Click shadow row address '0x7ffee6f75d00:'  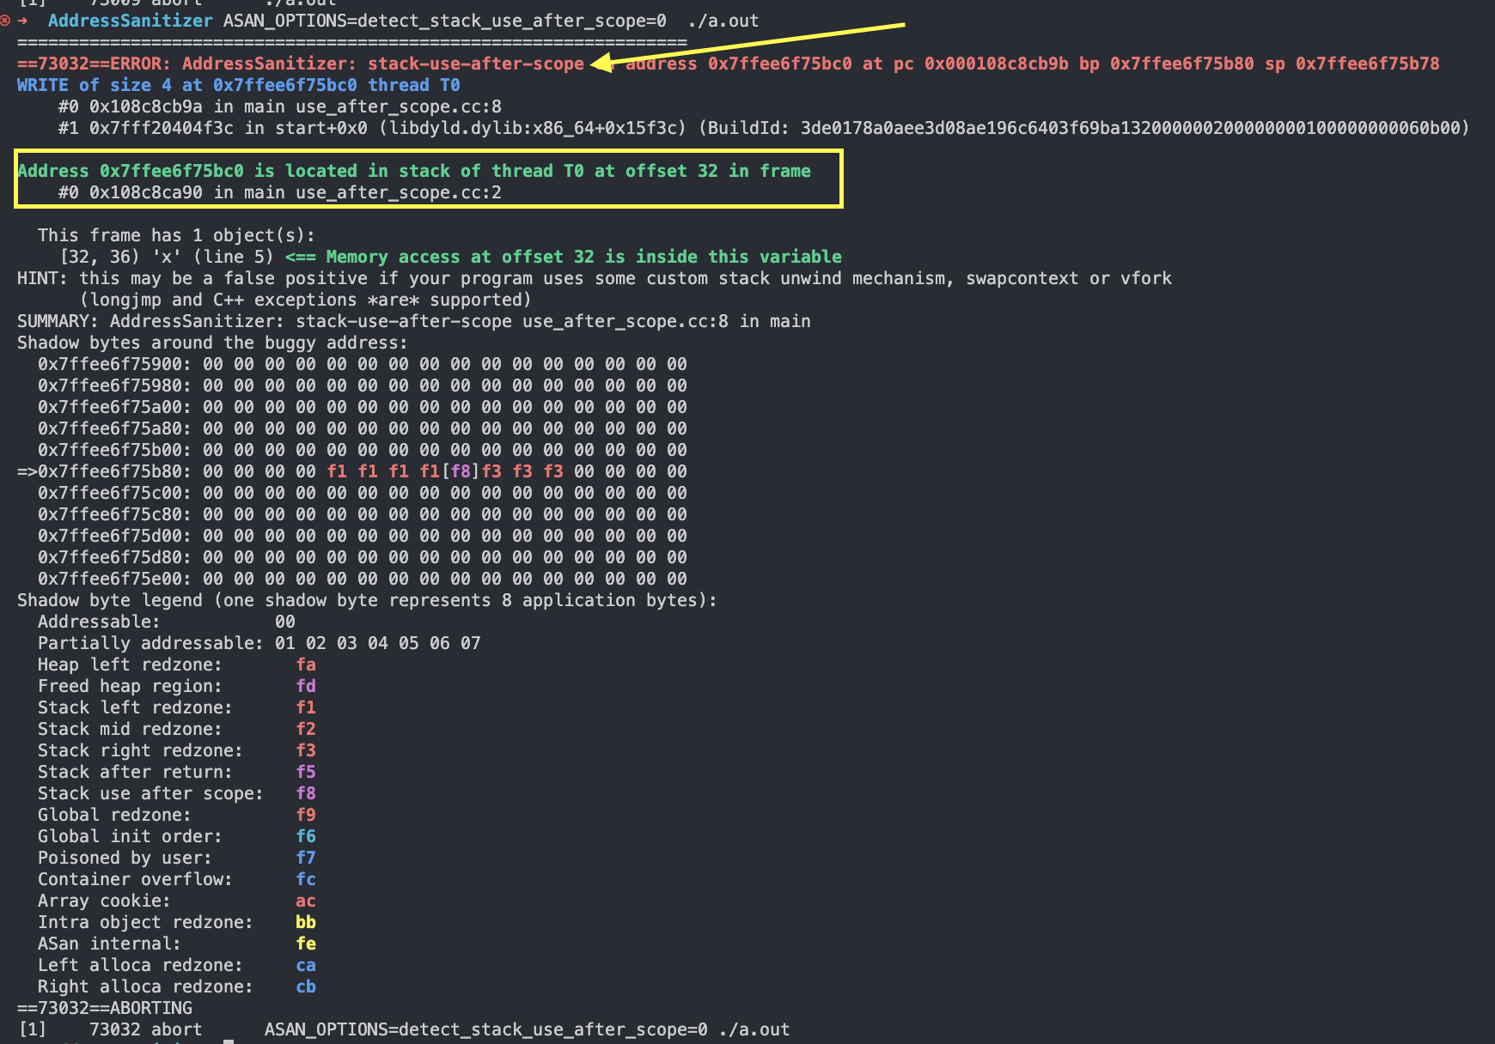click(115, 536)
